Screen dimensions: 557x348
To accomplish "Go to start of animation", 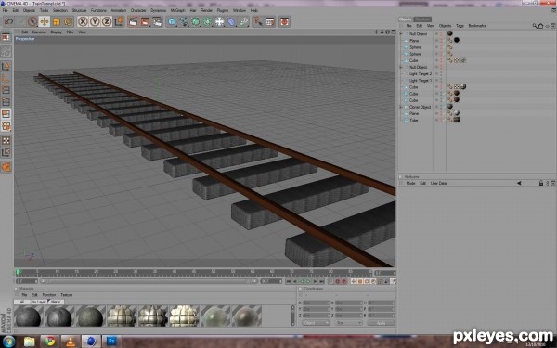I will pos(288,281).
